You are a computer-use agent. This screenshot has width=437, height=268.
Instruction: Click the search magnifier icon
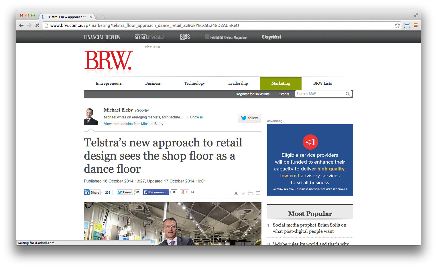(x=348, y=94)
